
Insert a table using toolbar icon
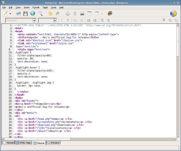pyautogui.click(x=89, y=14)
